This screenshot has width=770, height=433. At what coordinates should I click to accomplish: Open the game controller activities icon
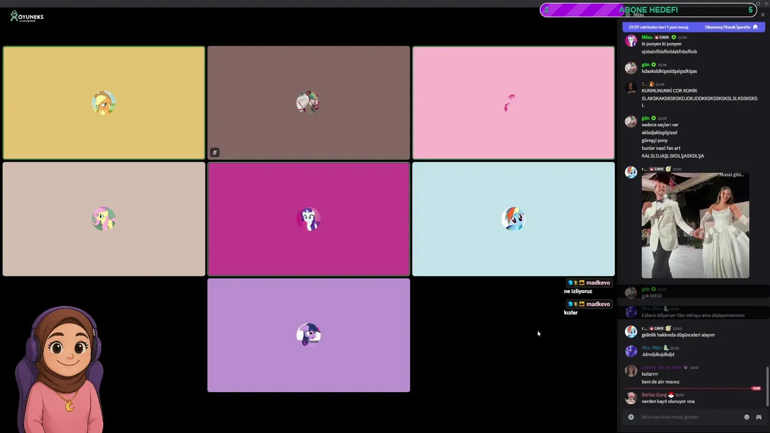coord(759,417)
